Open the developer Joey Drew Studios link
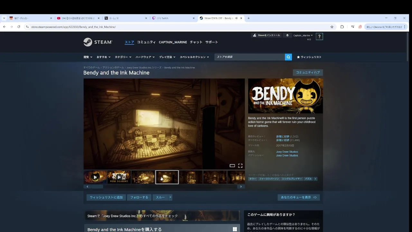Screen dimensions: 412x232 click(x=287, y=152)
